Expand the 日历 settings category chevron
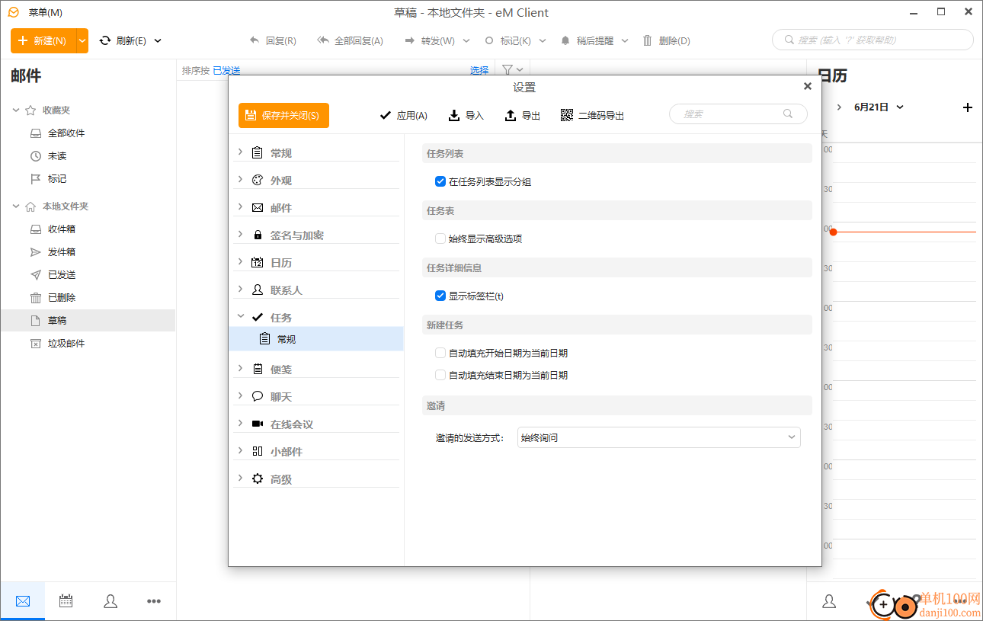Screen dimensions: 983x621 click(x=240, y=262)
